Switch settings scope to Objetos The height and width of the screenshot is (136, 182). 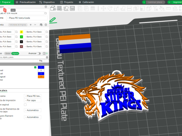(x=15, y=54)
